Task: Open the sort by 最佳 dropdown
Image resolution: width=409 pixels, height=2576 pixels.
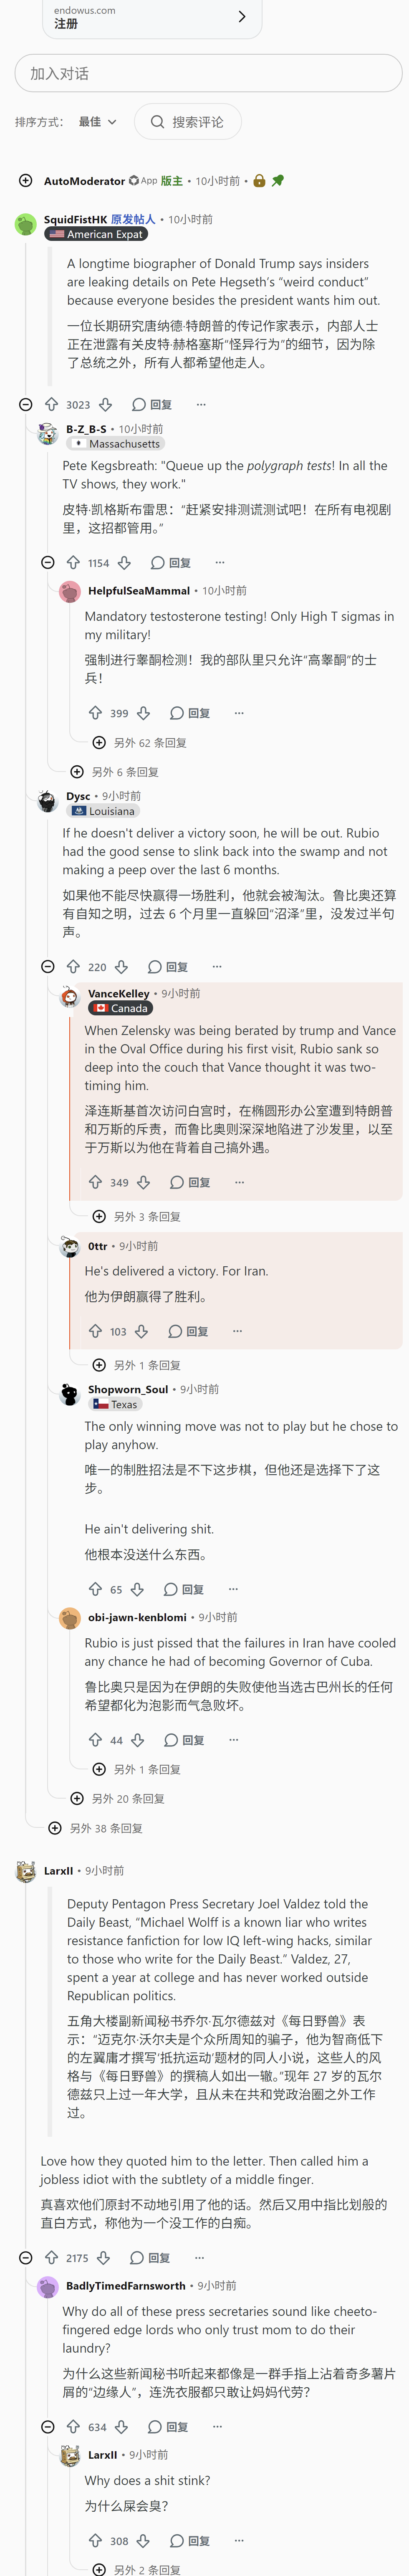Action: click(x=98, y=122)
